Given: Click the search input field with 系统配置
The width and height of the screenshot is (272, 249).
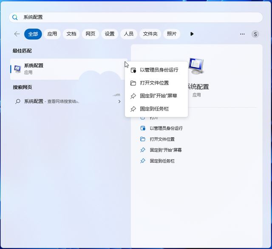Looking at the screenshot, I should point(136,17).
